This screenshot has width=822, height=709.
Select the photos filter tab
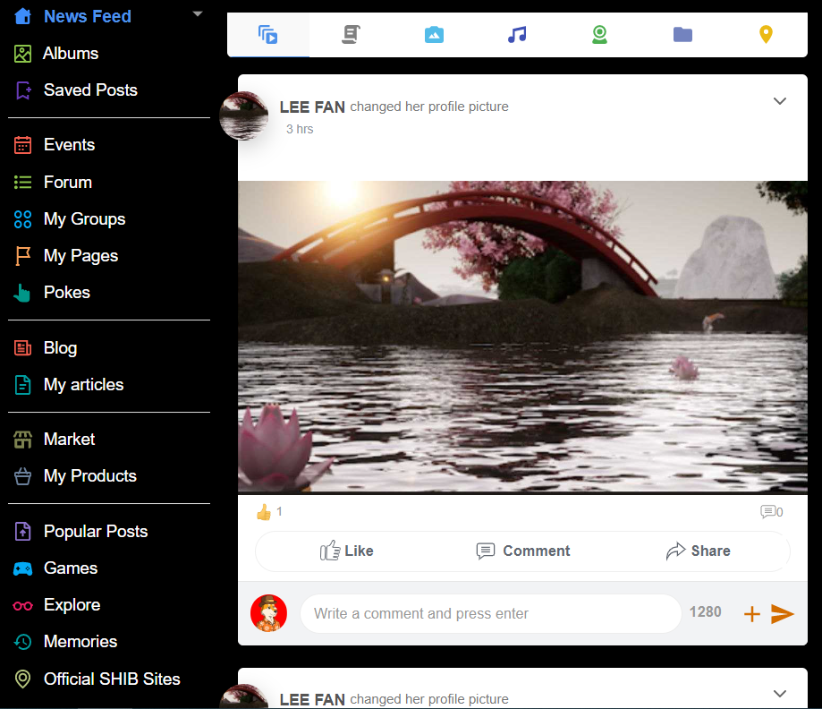[434, 35]
